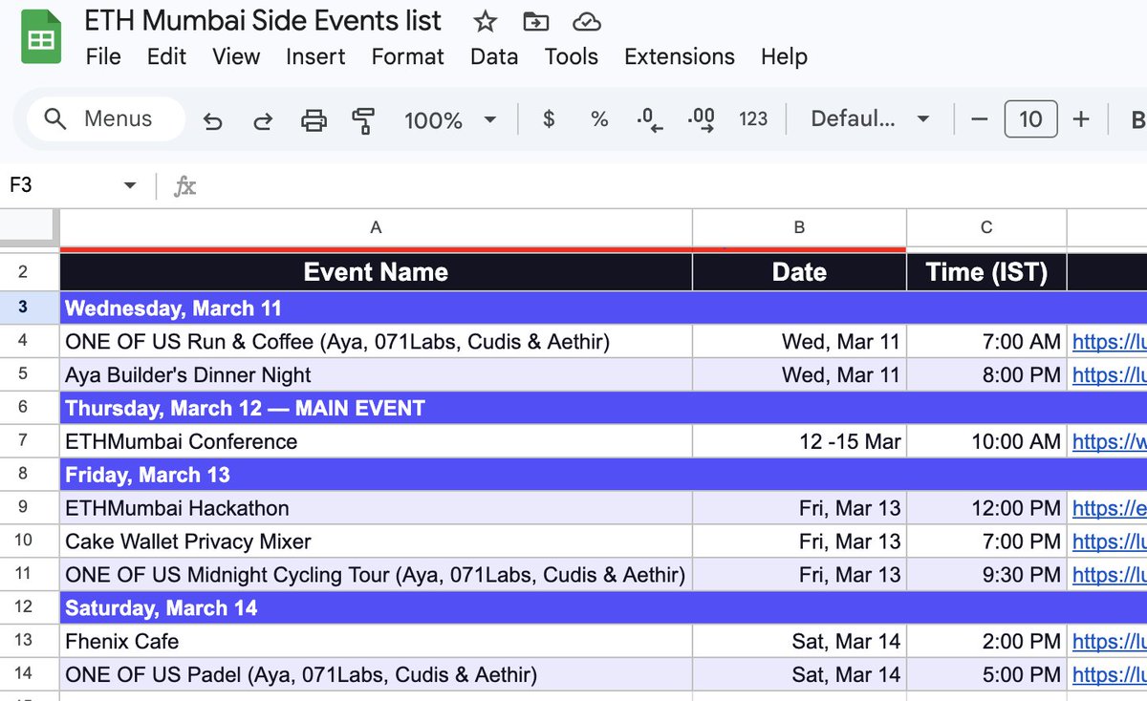
Task: Click the move to folder icon
Action: 536,21
